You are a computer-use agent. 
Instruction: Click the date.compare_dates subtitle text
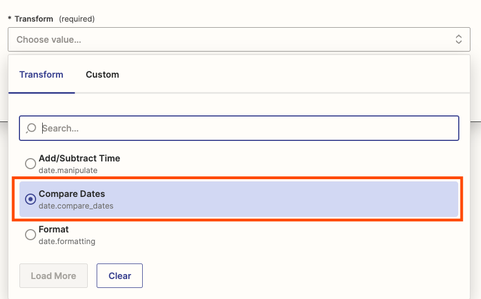click(76, 206)
